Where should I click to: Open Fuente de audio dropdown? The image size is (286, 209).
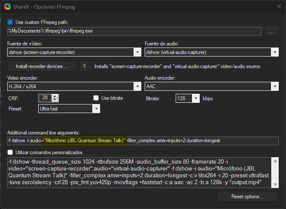click(x=212, y=52)
